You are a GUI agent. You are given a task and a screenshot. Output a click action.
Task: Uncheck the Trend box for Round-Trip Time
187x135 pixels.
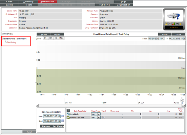point(104,117)
